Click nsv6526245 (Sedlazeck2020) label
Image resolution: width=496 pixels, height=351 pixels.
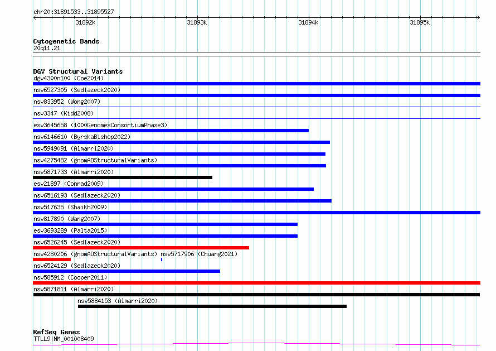click(x=77, y=242)
